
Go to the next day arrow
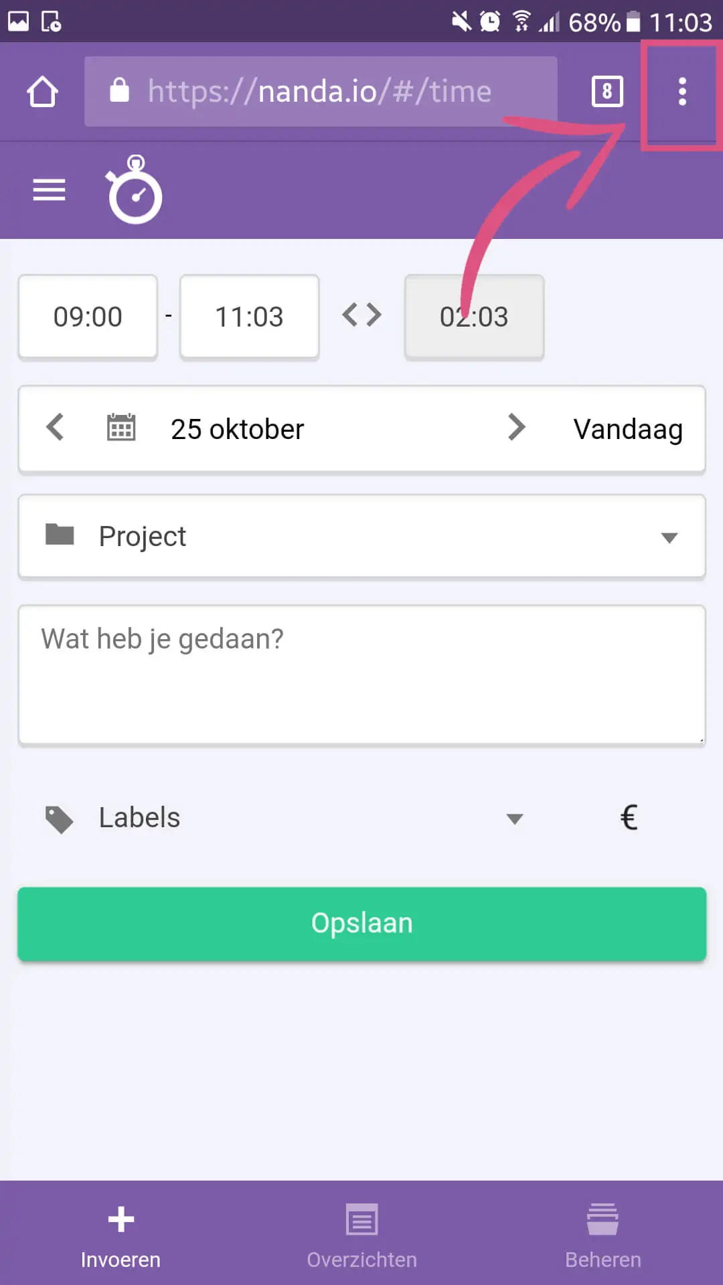click(516, 427)
